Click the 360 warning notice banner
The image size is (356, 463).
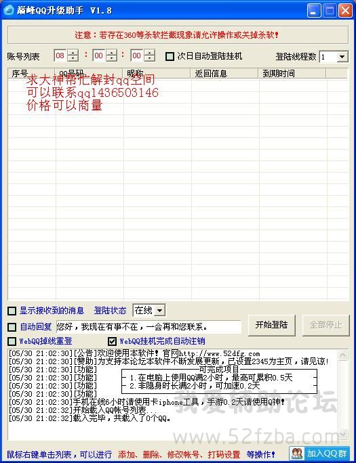pos(178,35)
